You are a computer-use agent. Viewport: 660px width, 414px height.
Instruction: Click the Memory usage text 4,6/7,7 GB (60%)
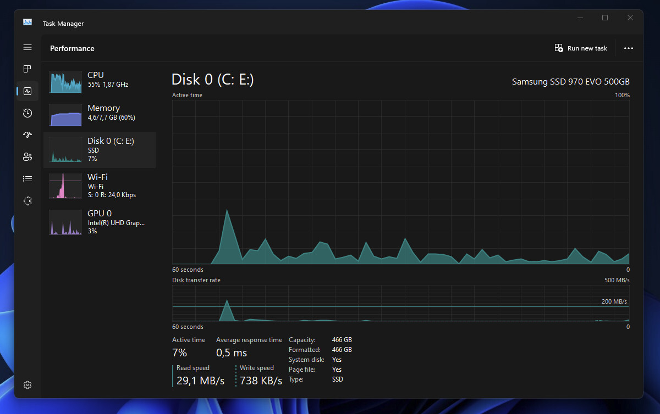click(112, 118)
